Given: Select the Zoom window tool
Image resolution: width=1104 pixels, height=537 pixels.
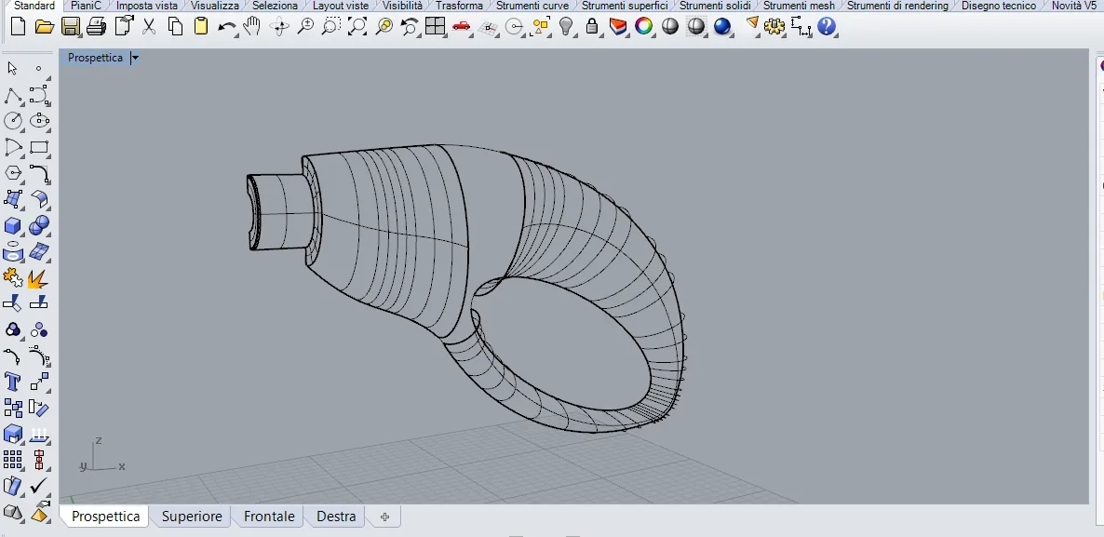Looking at the screenshot, I should 330,27.
